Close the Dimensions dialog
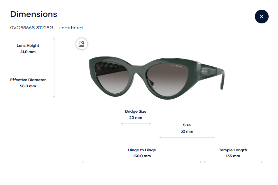This screenshot has width=278, height=185. click(x=261, y=17)
